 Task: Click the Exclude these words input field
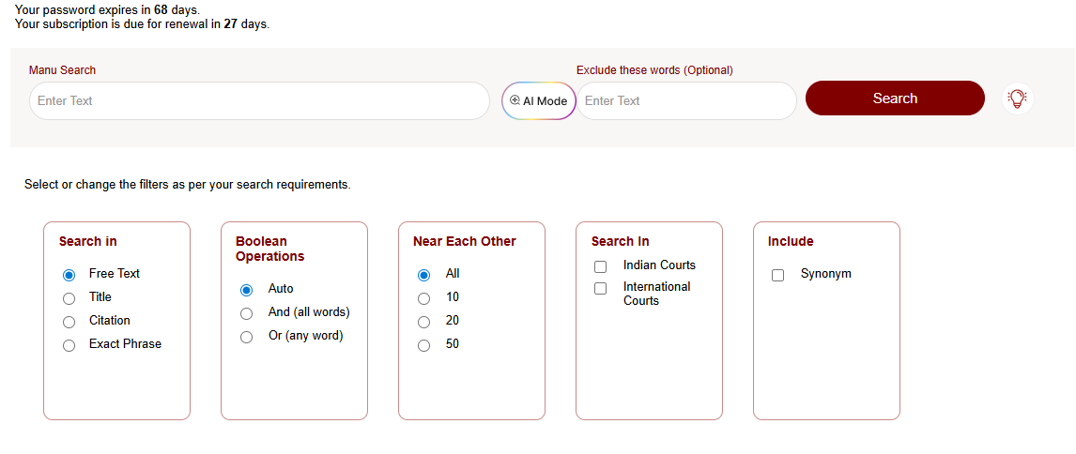(685, 101)
